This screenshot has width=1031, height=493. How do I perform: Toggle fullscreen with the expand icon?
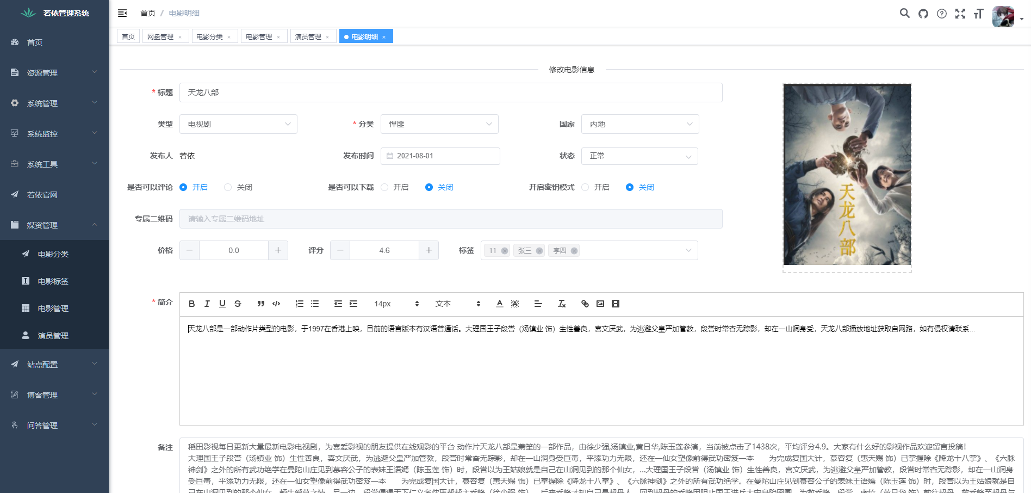(960, 13)
